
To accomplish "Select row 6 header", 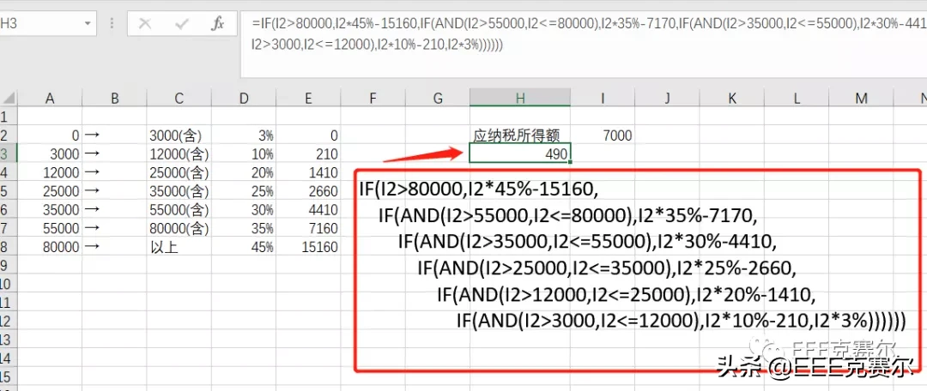I will 8,210.
